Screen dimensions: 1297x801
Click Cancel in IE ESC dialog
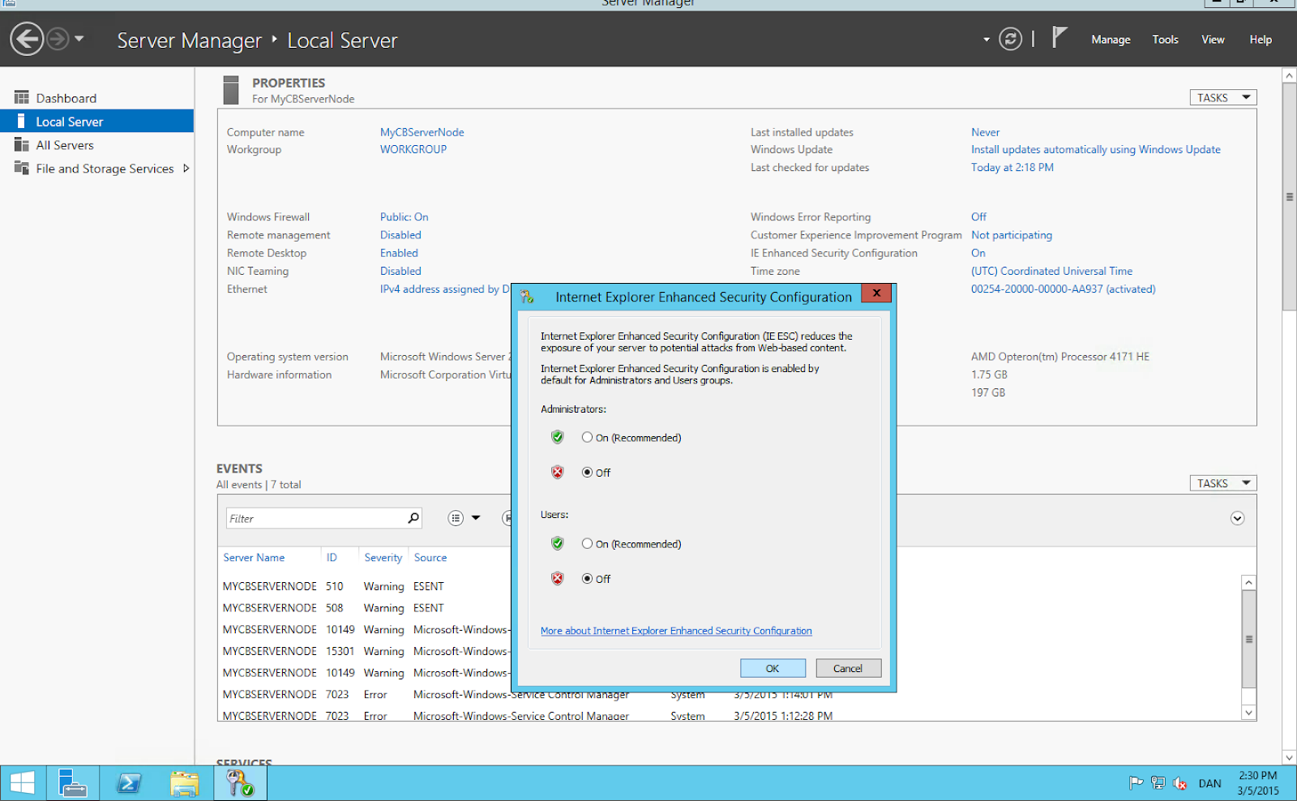pos(848,668)
